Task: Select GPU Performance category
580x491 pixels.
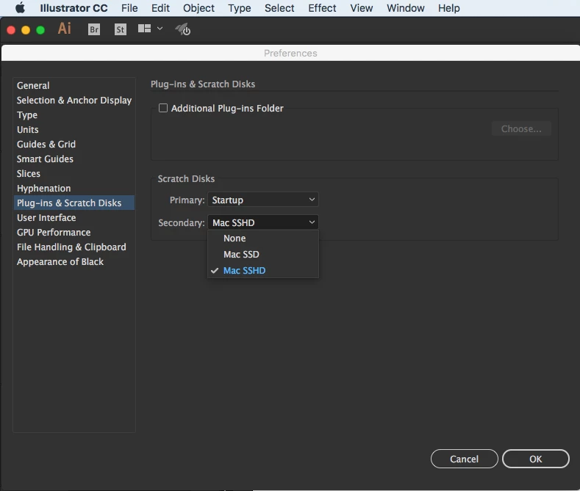Action: (x=74, y=232)
